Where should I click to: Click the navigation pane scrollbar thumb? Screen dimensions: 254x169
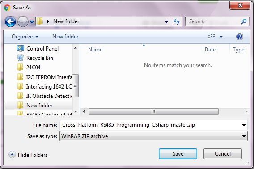tap(76, 85)
